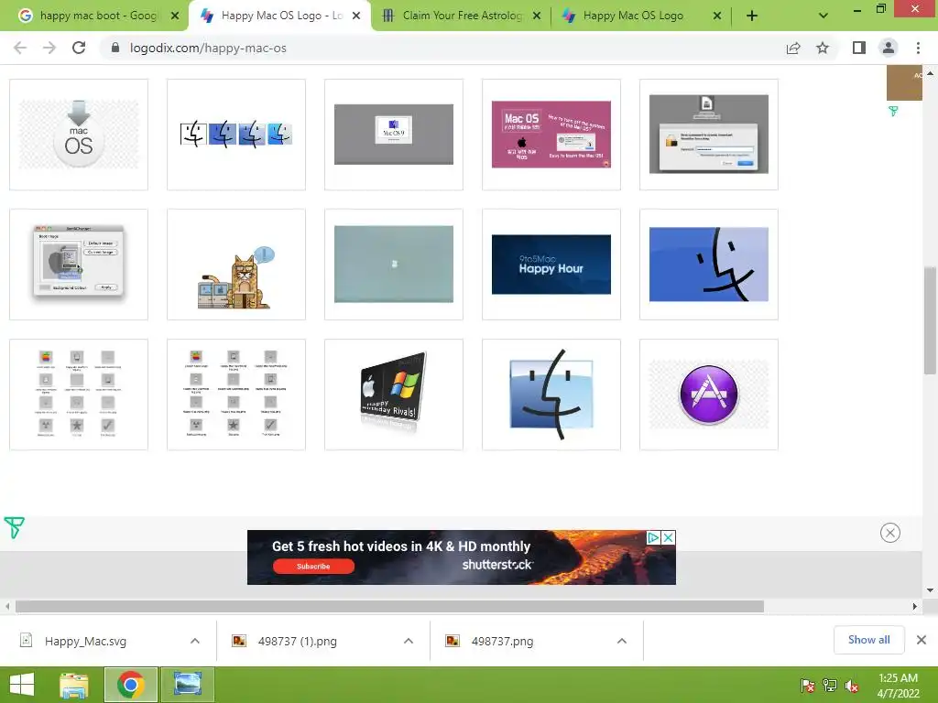Click the muted volume tray icon
This screenshot has width=938, height=703.
[x=852, y=686]
